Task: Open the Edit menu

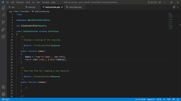Action: (12, 2)
